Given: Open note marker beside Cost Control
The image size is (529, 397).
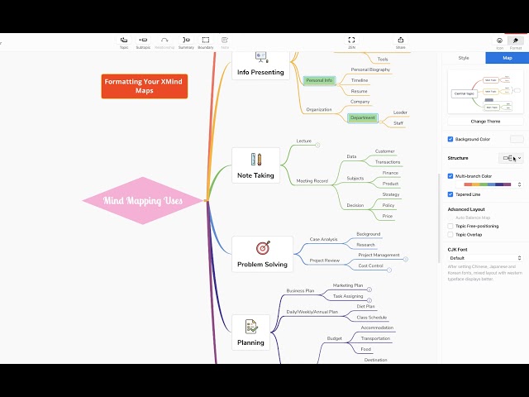Looking at the screenshot, I should pos(389,270).
